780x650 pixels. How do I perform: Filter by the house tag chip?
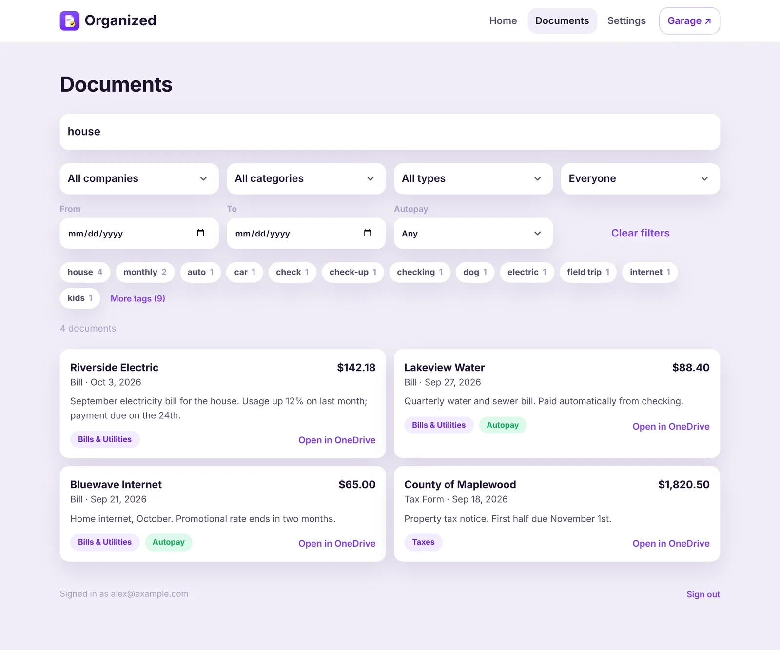pos(85,272)
